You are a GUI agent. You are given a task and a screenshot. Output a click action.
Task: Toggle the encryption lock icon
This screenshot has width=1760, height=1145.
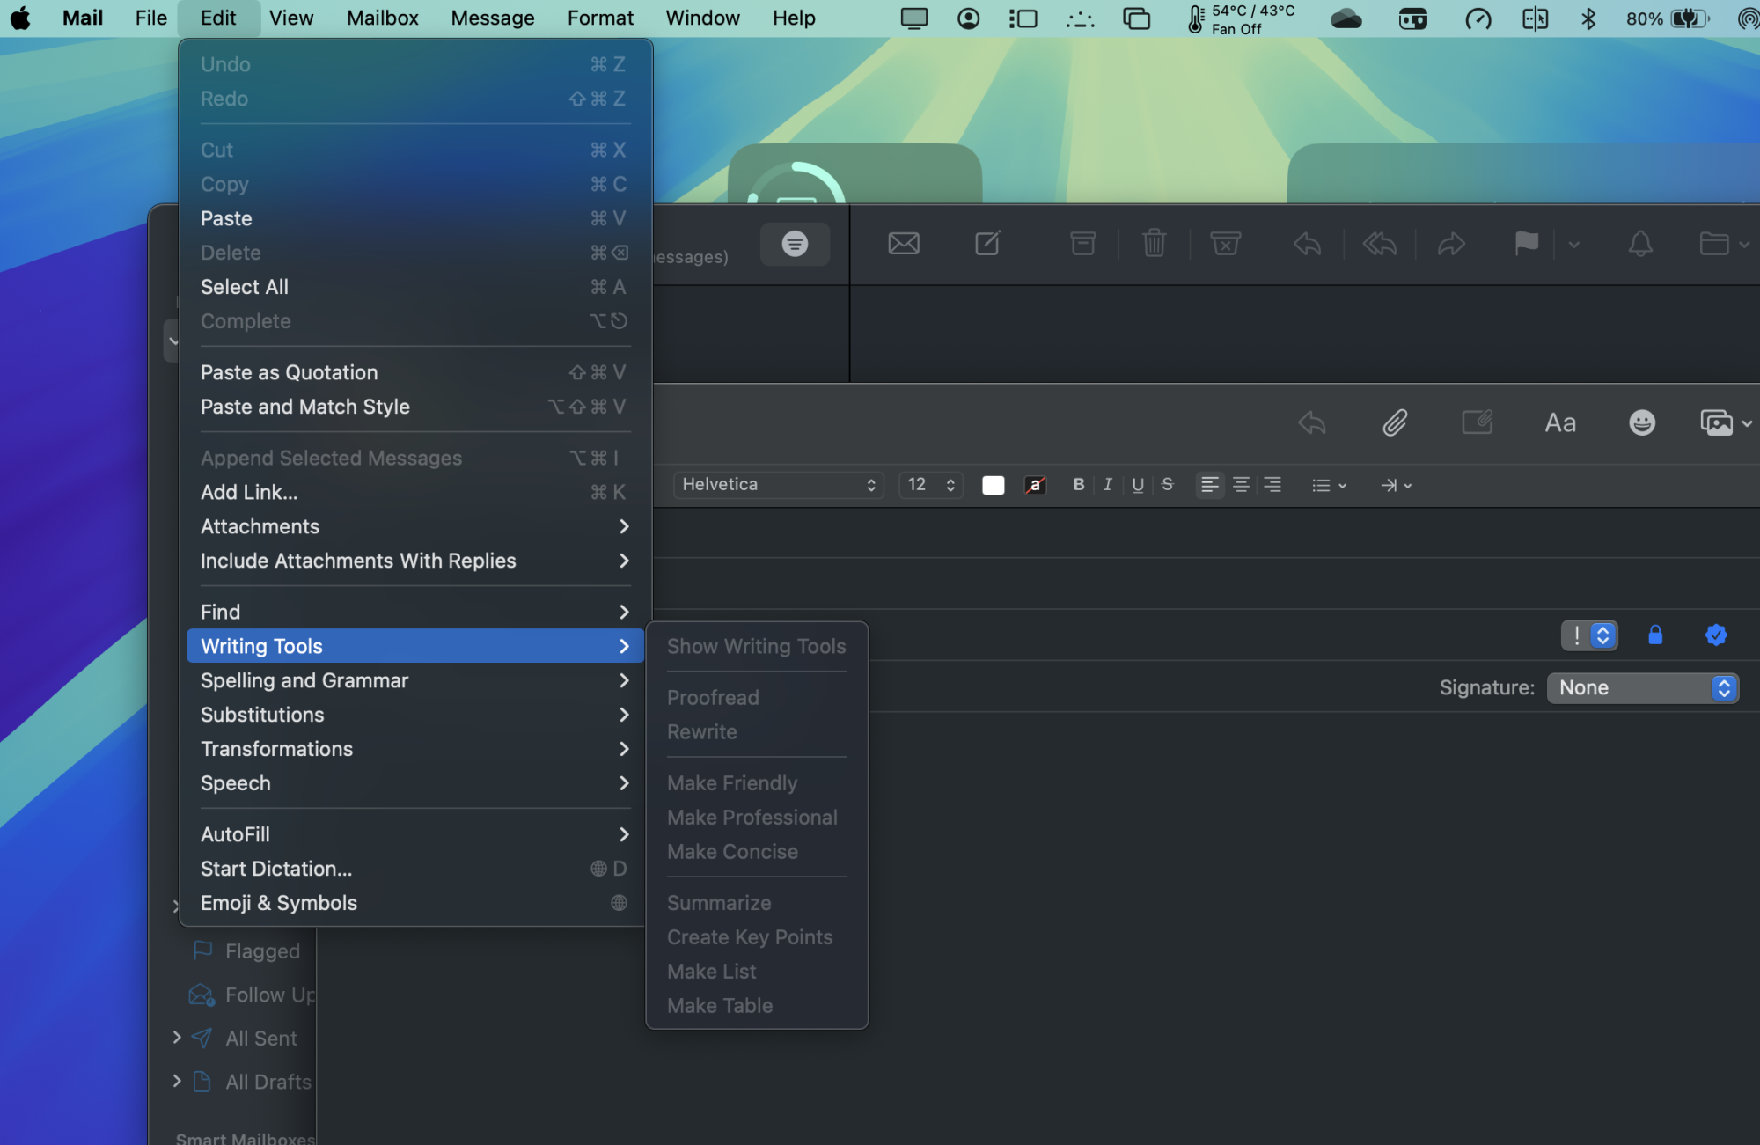point(1655,635)
